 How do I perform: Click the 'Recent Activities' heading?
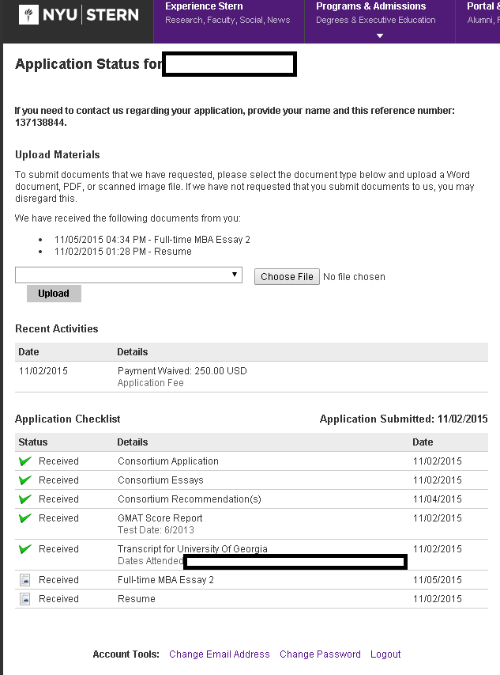click(56, 329)
